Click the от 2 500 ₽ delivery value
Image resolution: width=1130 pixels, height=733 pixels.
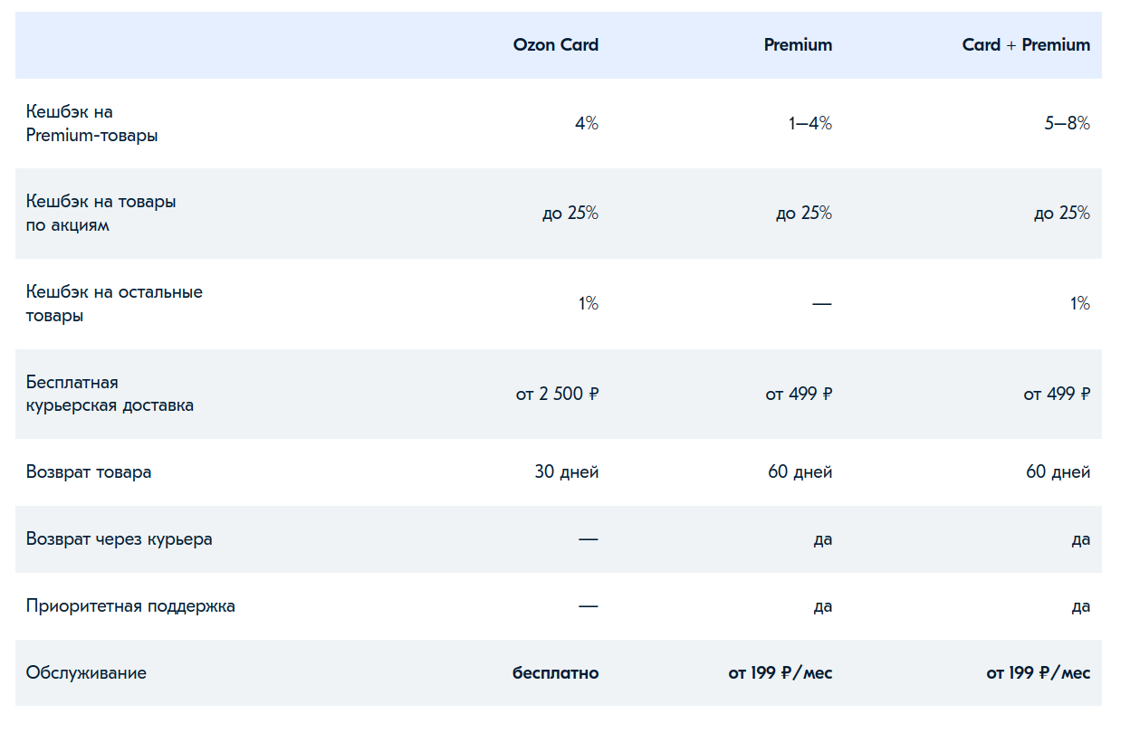(557, 394)
